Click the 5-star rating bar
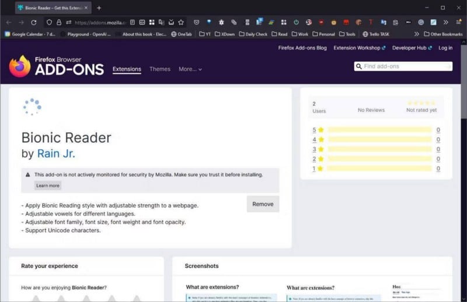The width and height of the screenshot is (467, 302). point(379,130)
